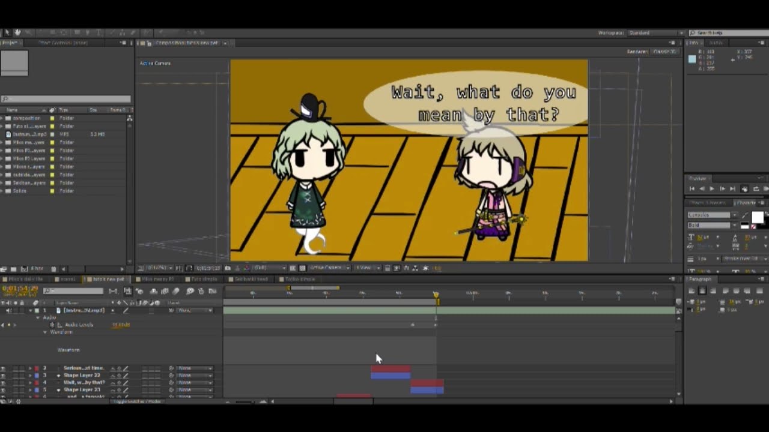Pick a color with Character panel eyedropper

(745, 215)
